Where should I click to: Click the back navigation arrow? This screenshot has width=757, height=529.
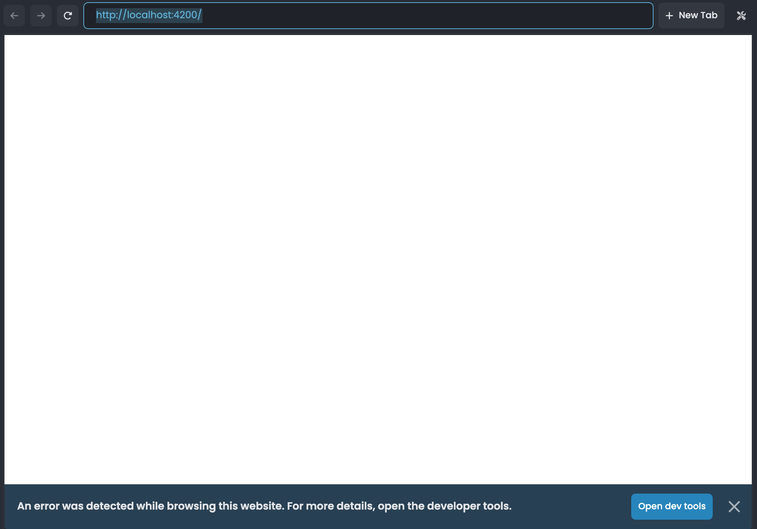point(14,16)
